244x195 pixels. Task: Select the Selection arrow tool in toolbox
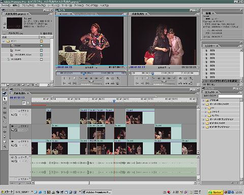pyautogui.click(x=5, y=99)
